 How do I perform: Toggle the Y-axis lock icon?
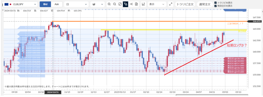point(125,4)
